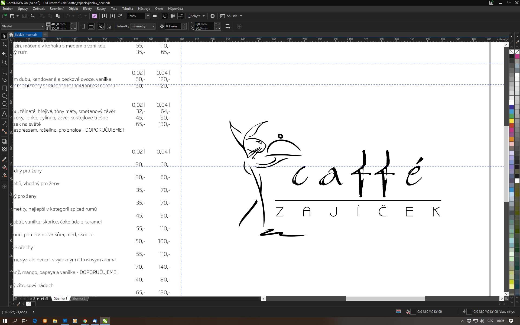
Task: Open the Efekty menu
Action: tap(87, 9)
